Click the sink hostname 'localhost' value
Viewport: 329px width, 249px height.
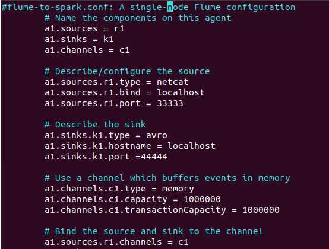pyautogui.click(x=191, y=146)
